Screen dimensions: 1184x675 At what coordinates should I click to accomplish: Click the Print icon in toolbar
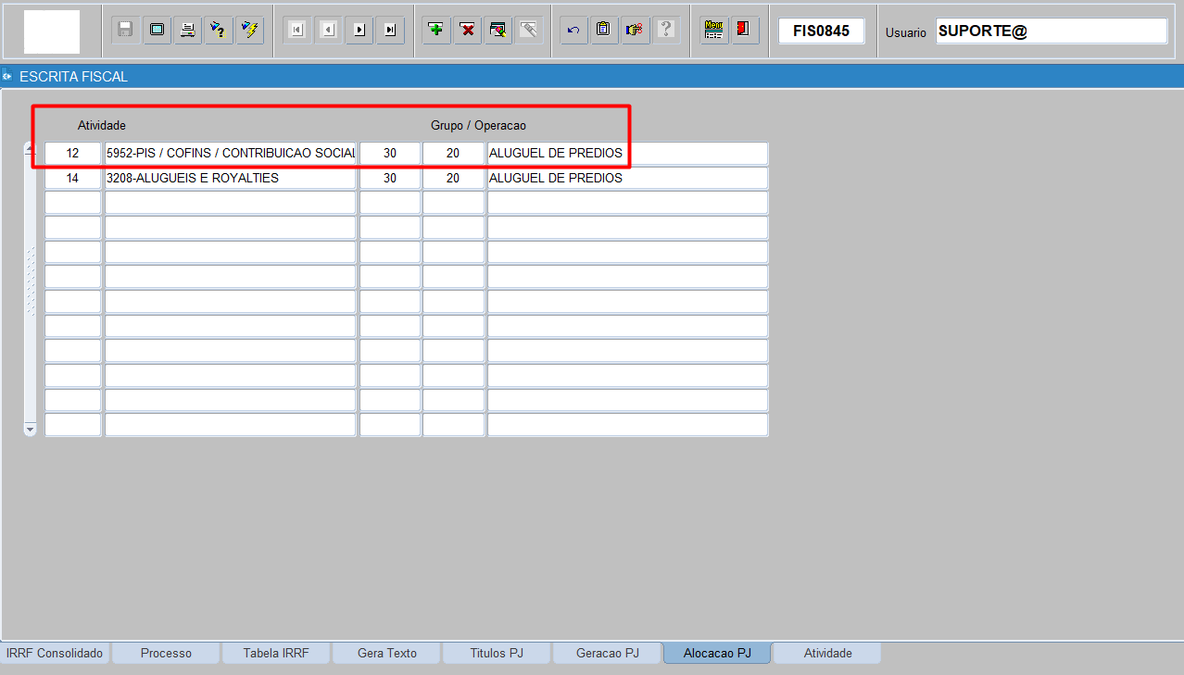pyautogui.click(x=187, y=30)
